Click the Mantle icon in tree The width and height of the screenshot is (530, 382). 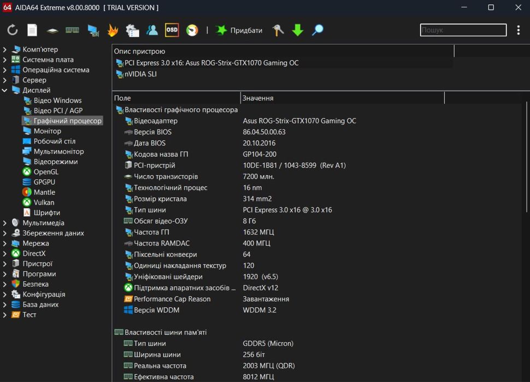(x=27, y=192)
